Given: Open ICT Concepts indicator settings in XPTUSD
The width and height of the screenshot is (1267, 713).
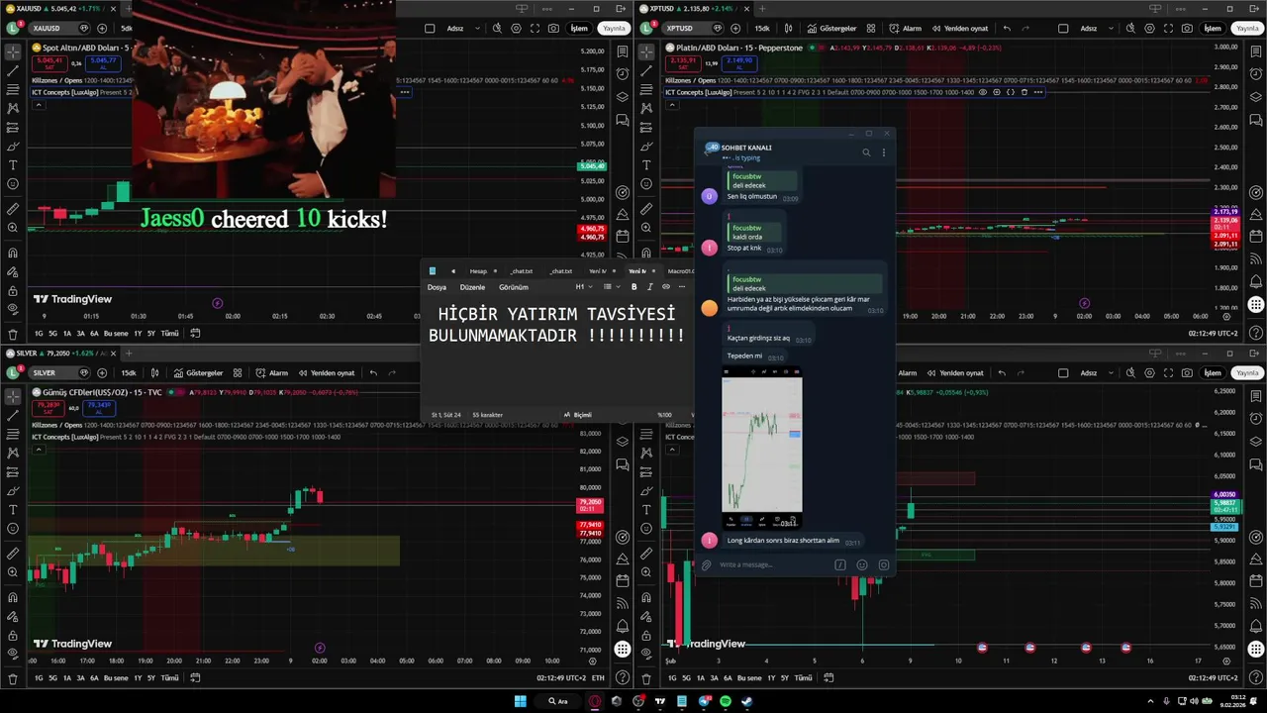Looking at the screenshot, I should click(997, 92).
